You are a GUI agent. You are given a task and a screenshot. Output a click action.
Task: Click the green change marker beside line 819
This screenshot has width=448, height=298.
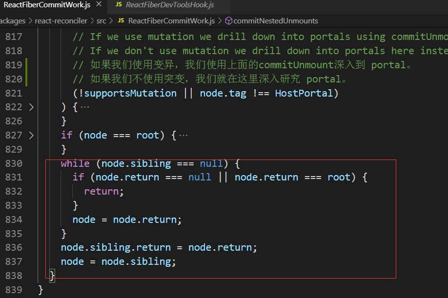[26, 65]
